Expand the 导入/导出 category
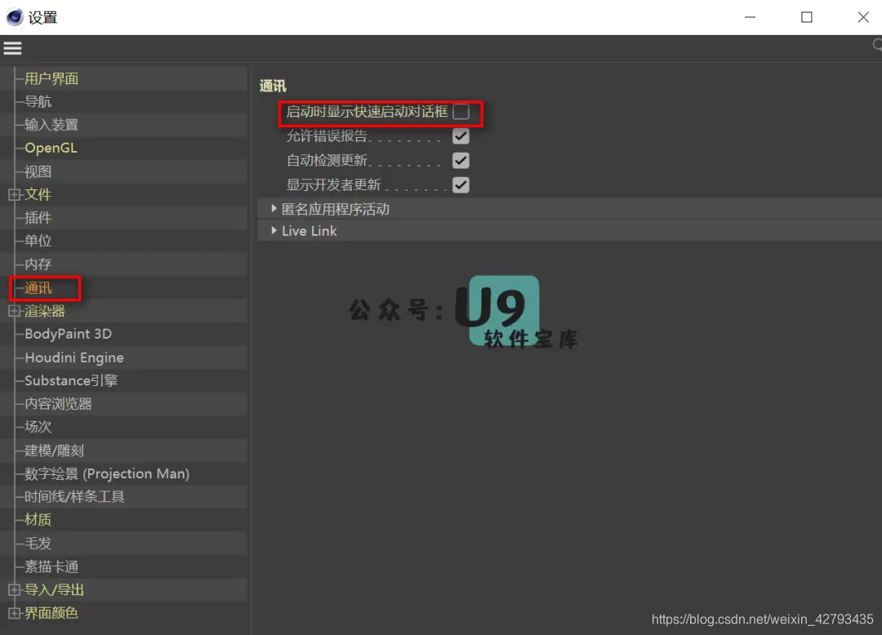 click(13, 589)
